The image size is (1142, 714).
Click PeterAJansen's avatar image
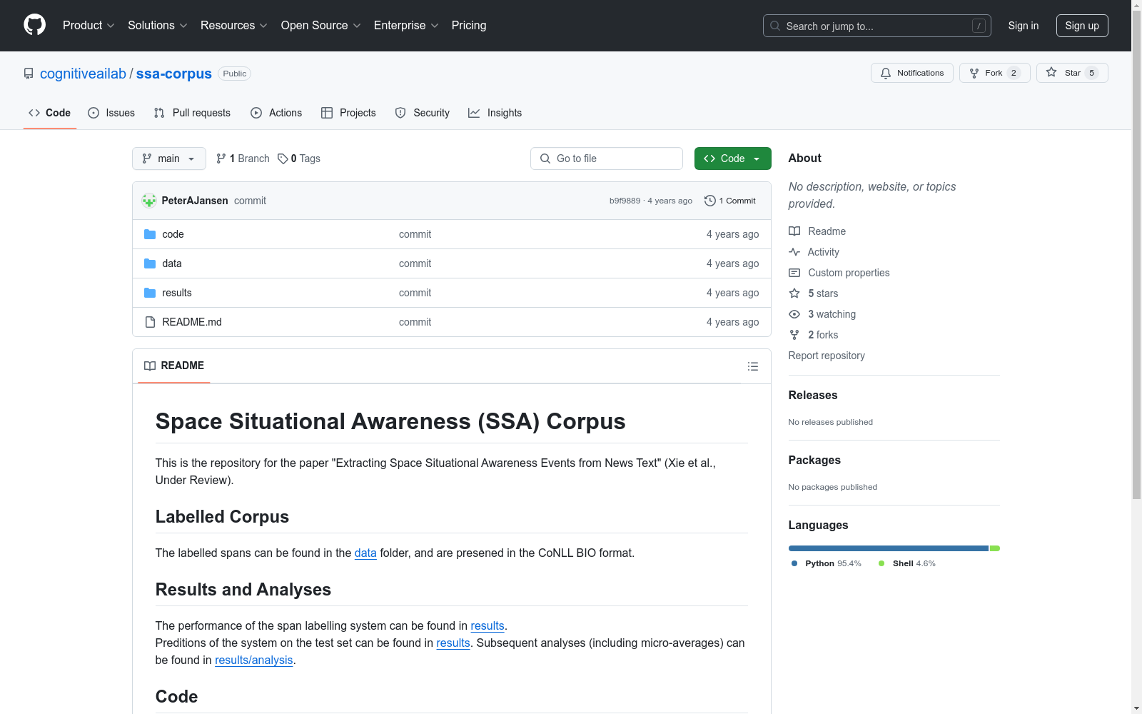click(x=149, y=201)
